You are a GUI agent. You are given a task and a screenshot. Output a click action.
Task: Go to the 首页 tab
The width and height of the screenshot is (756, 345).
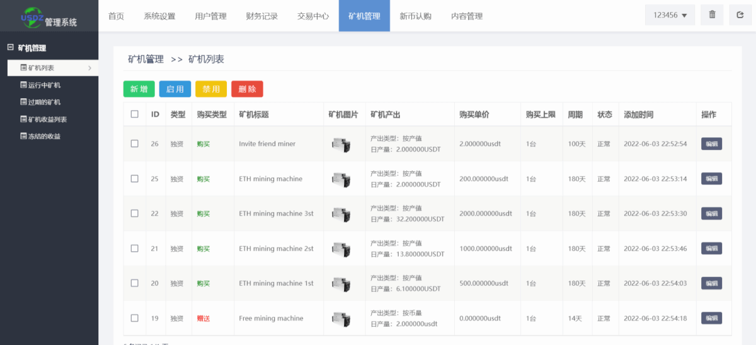116,16
